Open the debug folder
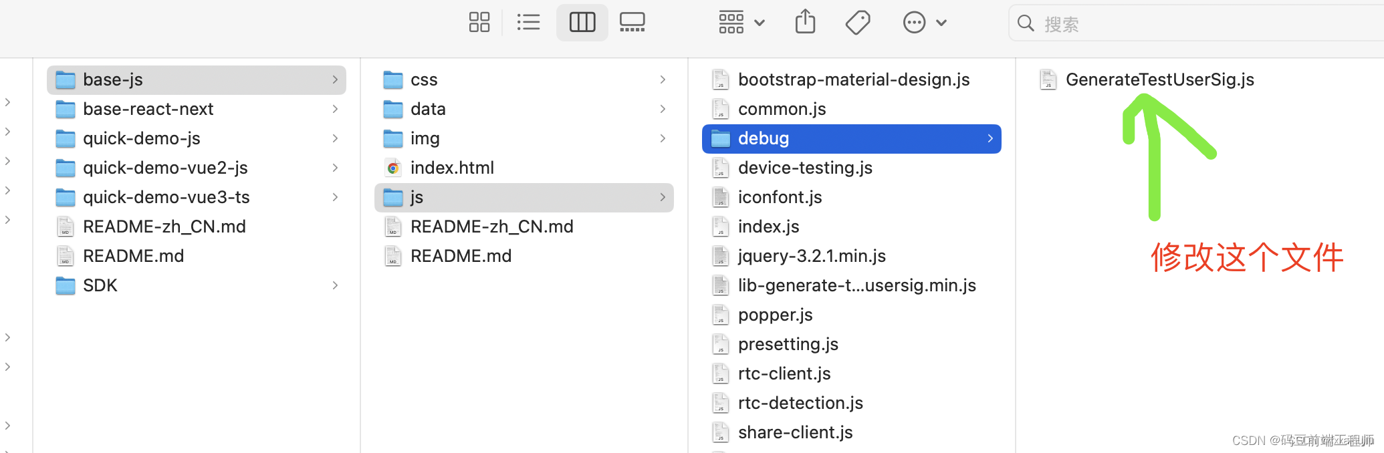 point(764,138)
